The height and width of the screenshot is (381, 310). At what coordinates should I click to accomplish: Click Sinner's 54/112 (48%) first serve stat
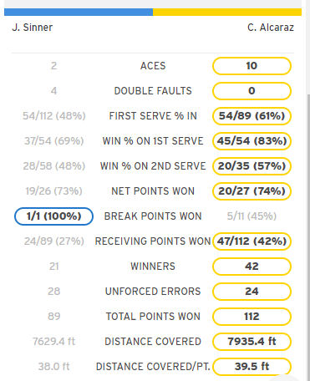coord(54,116)
